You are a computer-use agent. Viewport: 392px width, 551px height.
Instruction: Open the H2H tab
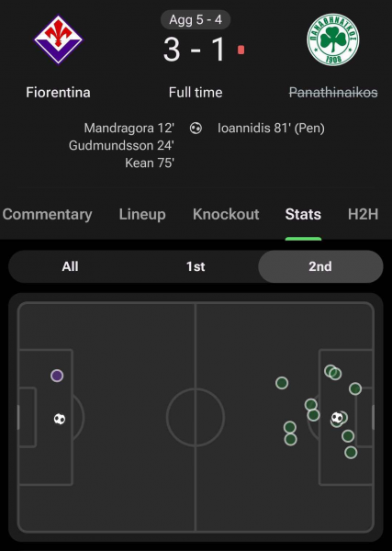coord(363,214)
